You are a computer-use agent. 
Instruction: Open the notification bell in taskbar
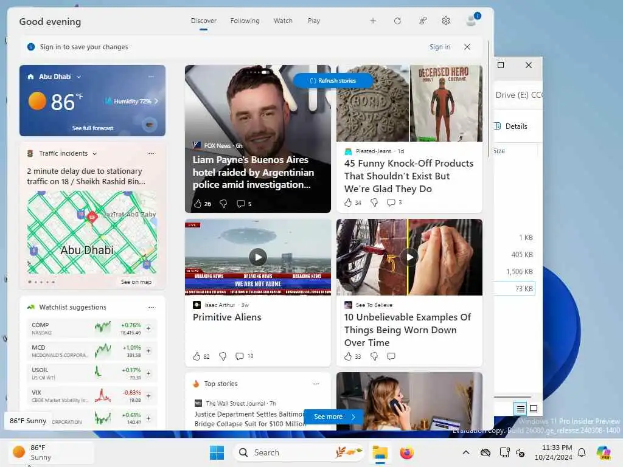[x=582, y=452]
